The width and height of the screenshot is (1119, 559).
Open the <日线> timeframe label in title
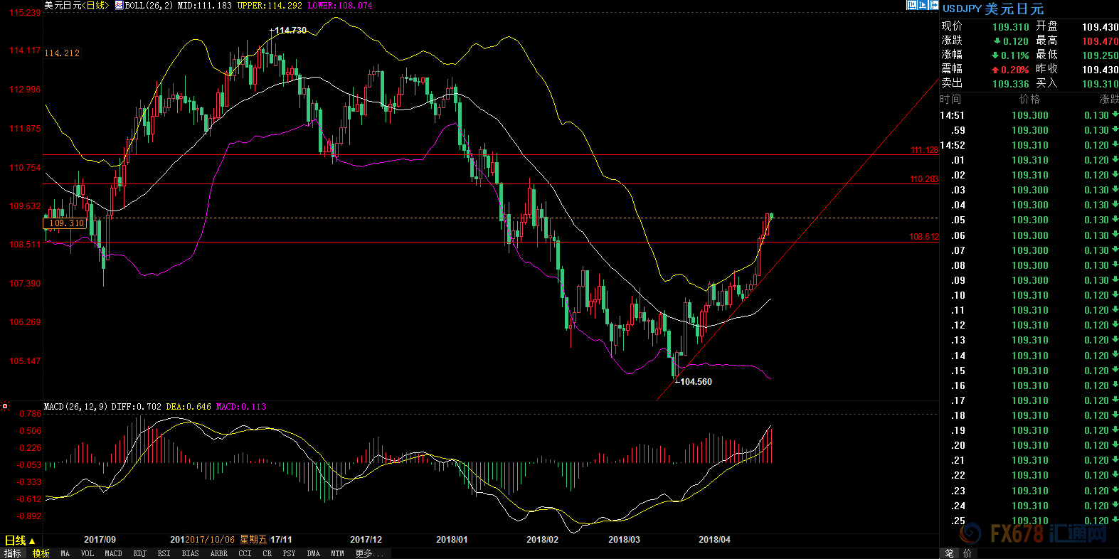pyautogui.click(x=95, y=5)
